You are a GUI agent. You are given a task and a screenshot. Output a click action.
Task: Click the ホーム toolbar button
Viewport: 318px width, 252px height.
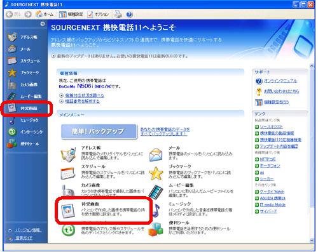click(45, 15)
